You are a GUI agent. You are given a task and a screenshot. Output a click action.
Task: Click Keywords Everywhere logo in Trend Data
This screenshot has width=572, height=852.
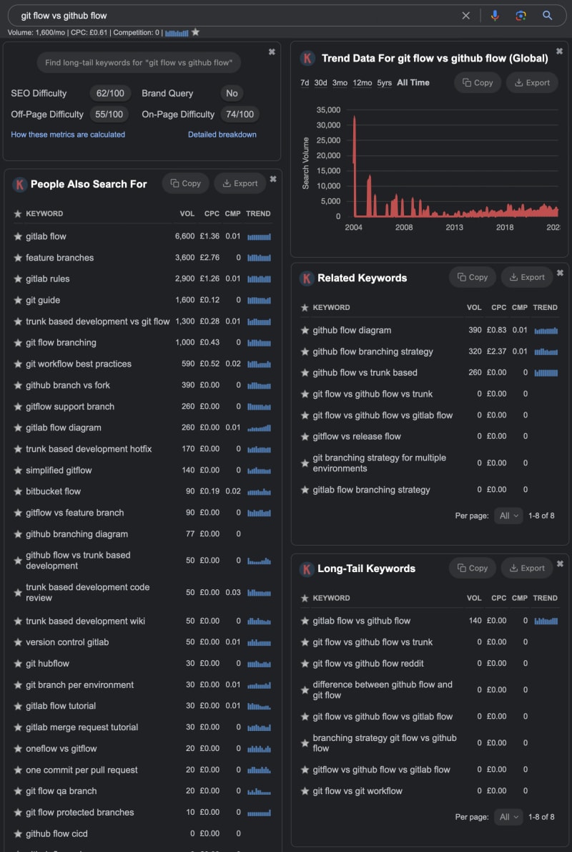(x=307, y=58)
